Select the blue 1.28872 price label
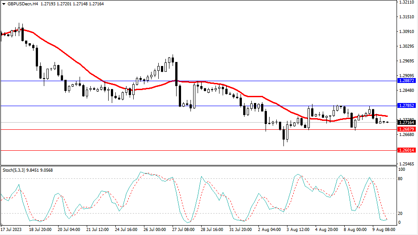The height and width of the screenshot is (235, 418). click(x=406, y=81)
